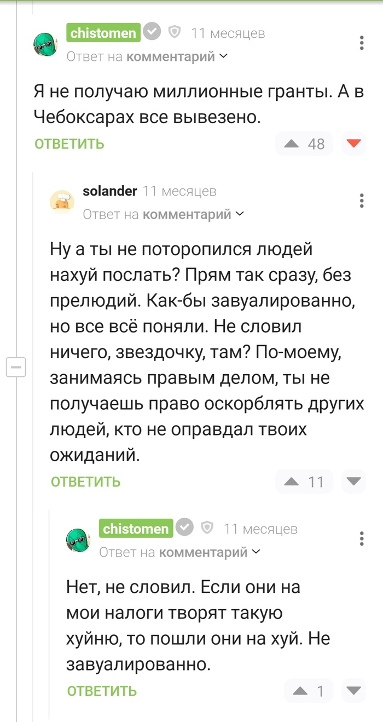This screenshot has width=383, height=722.
Task: Collapse the comment thread with minus box
Action: click(x=16, y=366)
